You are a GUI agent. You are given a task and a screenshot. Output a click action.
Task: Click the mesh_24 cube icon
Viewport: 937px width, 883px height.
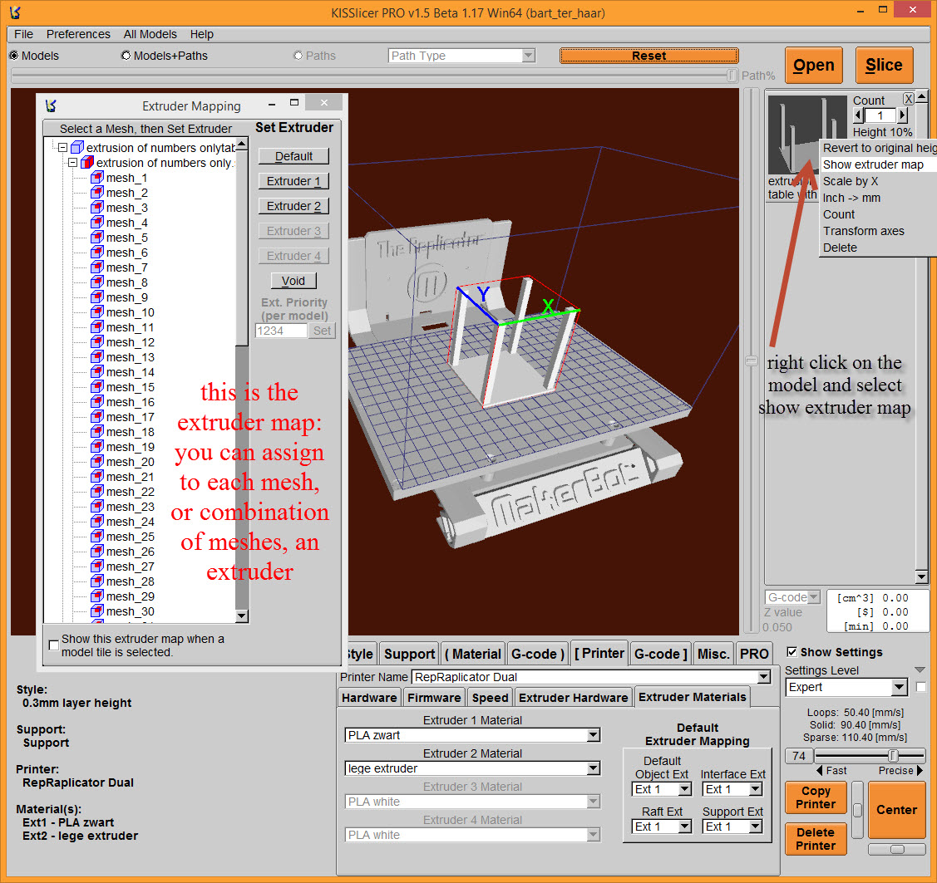[x=96, y=521]
